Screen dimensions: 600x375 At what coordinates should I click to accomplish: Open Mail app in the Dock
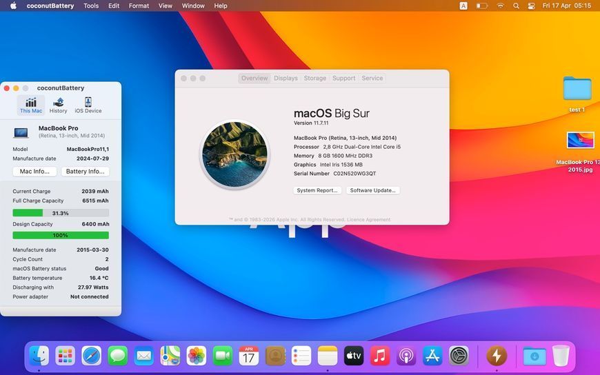point(144,356)
